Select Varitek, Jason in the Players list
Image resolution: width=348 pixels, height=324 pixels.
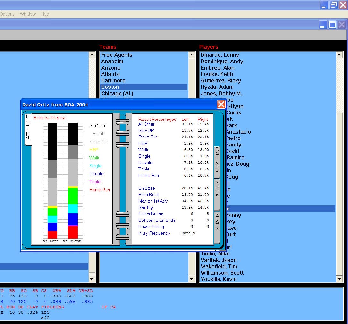point(268,260)
